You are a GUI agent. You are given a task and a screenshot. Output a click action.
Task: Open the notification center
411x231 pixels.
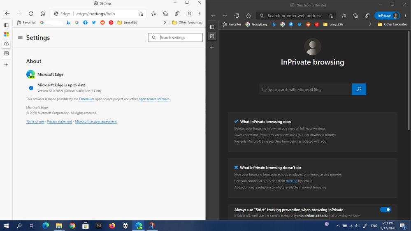coord(403,226)
